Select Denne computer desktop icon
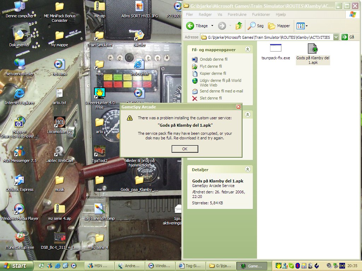 point(20,10)
